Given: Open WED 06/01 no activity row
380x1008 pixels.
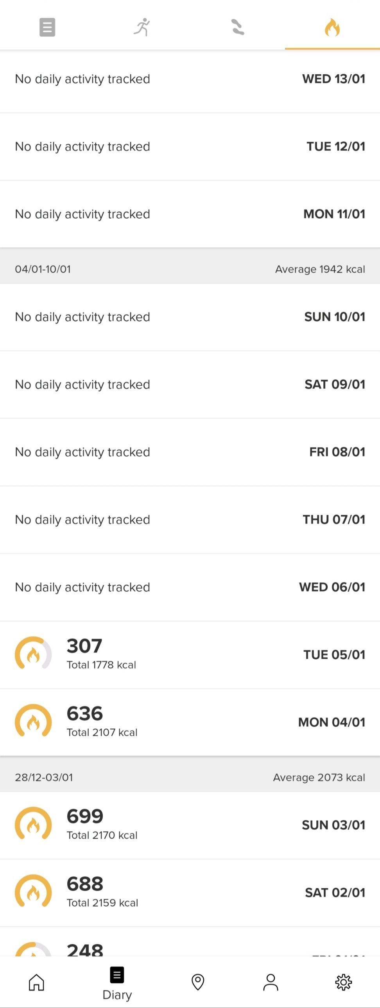Looking at the screenshot, I should click(x=190, y=588).
